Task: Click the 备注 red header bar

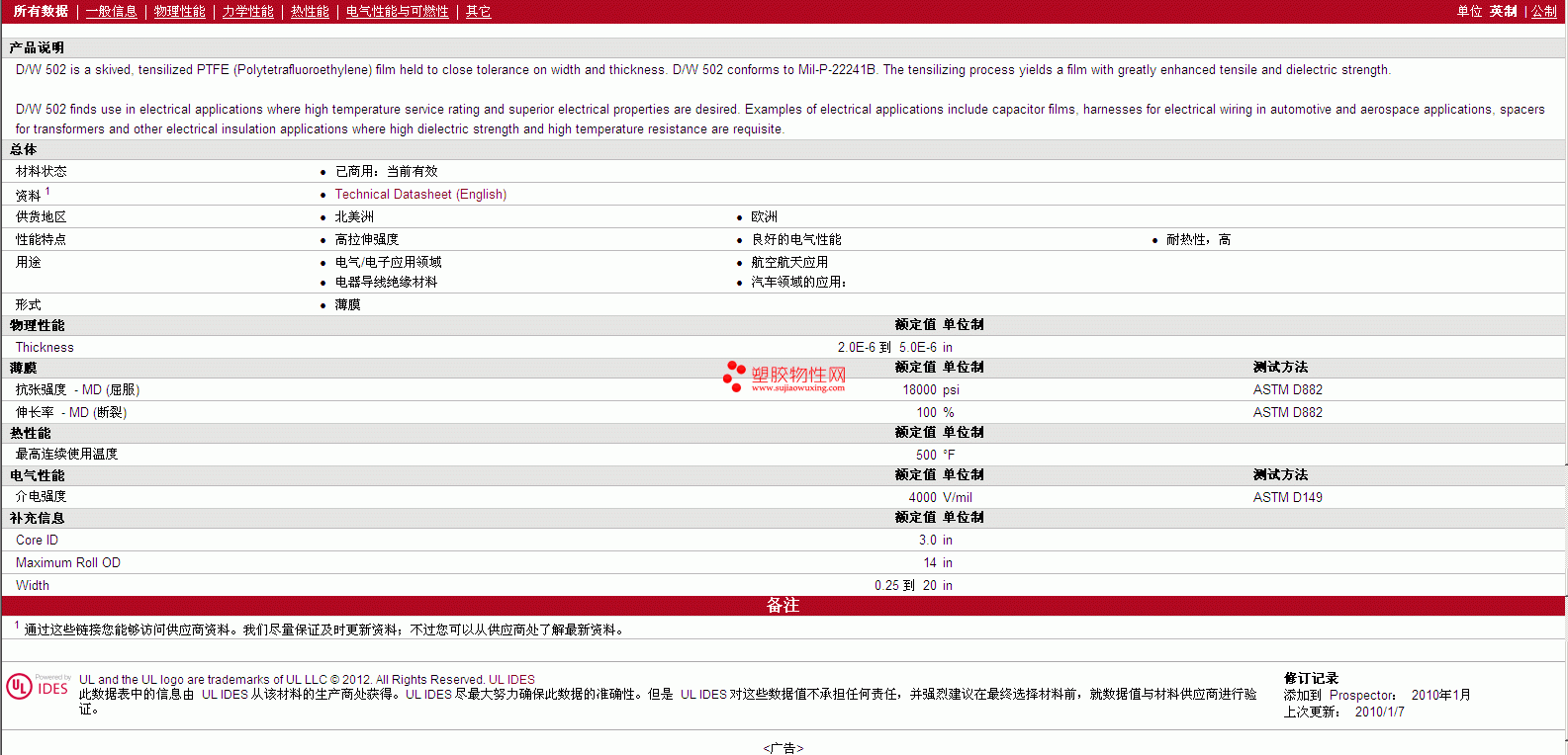Action: (x=783, y=605)
